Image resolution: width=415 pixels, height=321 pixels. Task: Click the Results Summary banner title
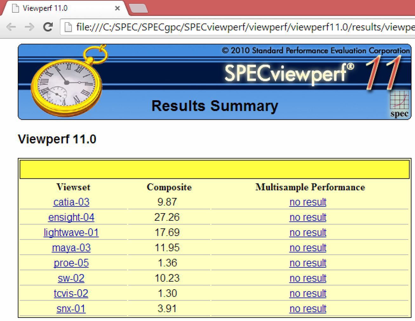click(x=215, y=106)
